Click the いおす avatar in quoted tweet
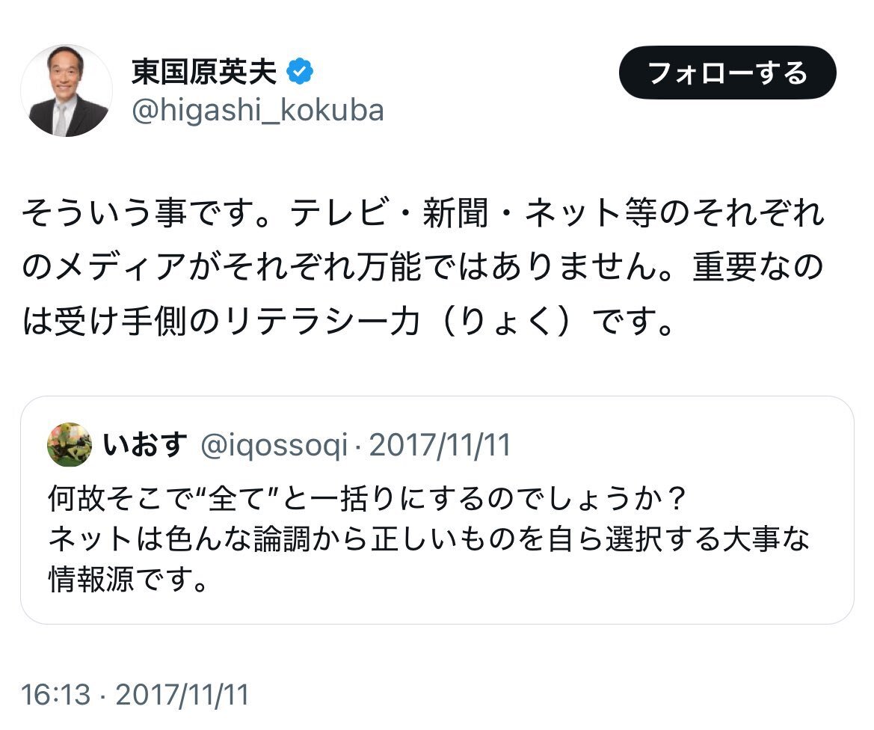 [x=70, y=445]
